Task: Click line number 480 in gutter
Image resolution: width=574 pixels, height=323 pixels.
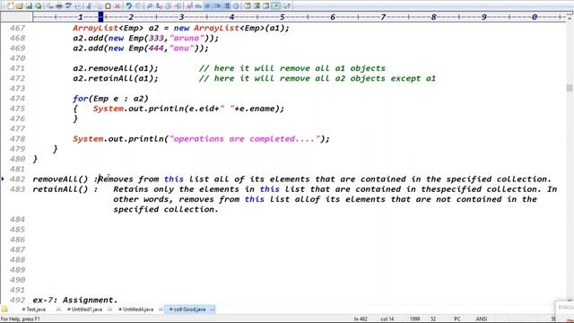Action: point(18,159)
